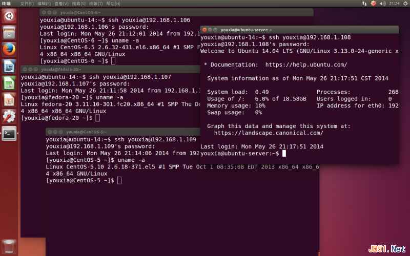Open the Trash launcher icon
Screen dimensions: 410x256
(x=9, y=246)
